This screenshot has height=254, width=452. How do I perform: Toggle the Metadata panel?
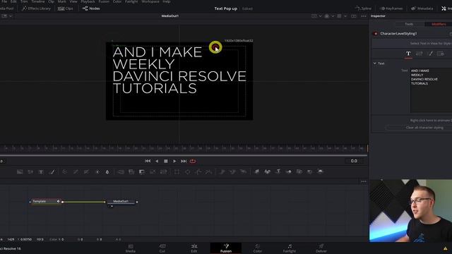click(x=422, y=8)
